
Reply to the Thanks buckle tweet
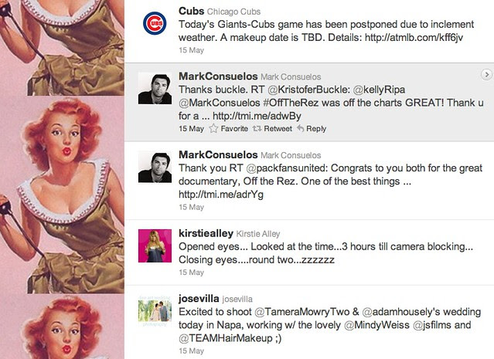click(312, 128)
